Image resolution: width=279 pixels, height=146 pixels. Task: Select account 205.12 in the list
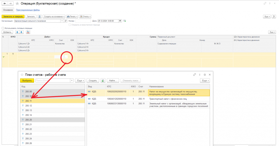[x=53, y=106]
